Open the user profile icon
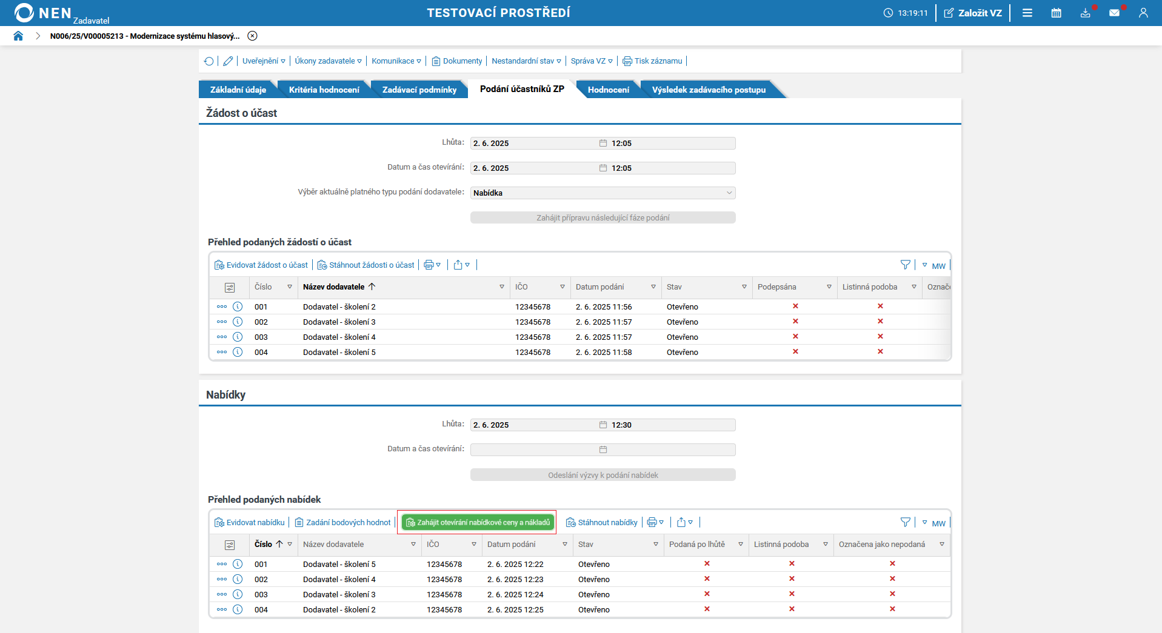Viewport: 1162px width, 633px height. coord(1143,13)
